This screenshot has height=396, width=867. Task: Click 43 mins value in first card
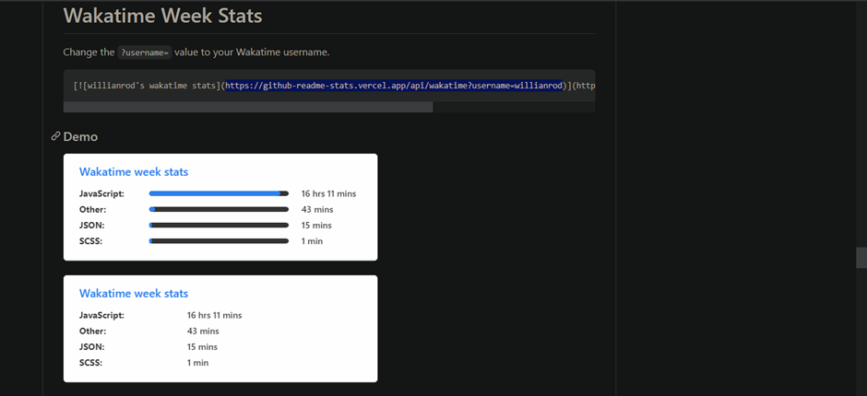[x=317, y=209]
